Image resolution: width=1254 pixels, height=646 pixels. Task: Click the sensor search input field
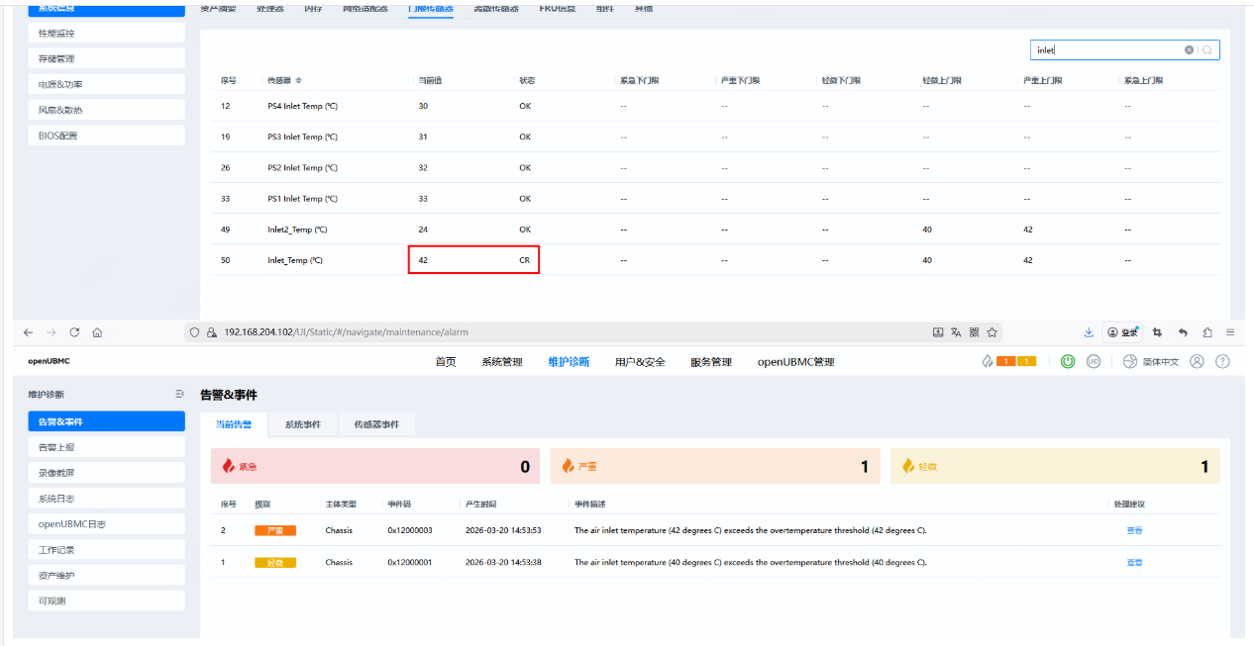click(x=1104, y=49)
